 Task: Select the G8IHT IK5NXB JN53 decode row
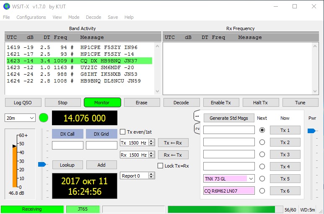coord(79,74)
